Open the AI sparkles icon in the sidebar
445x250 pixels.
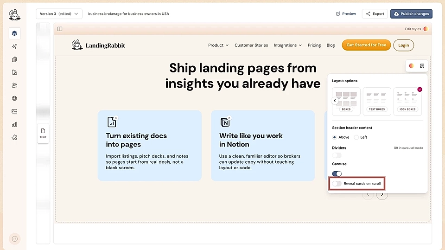pos(14,46)
